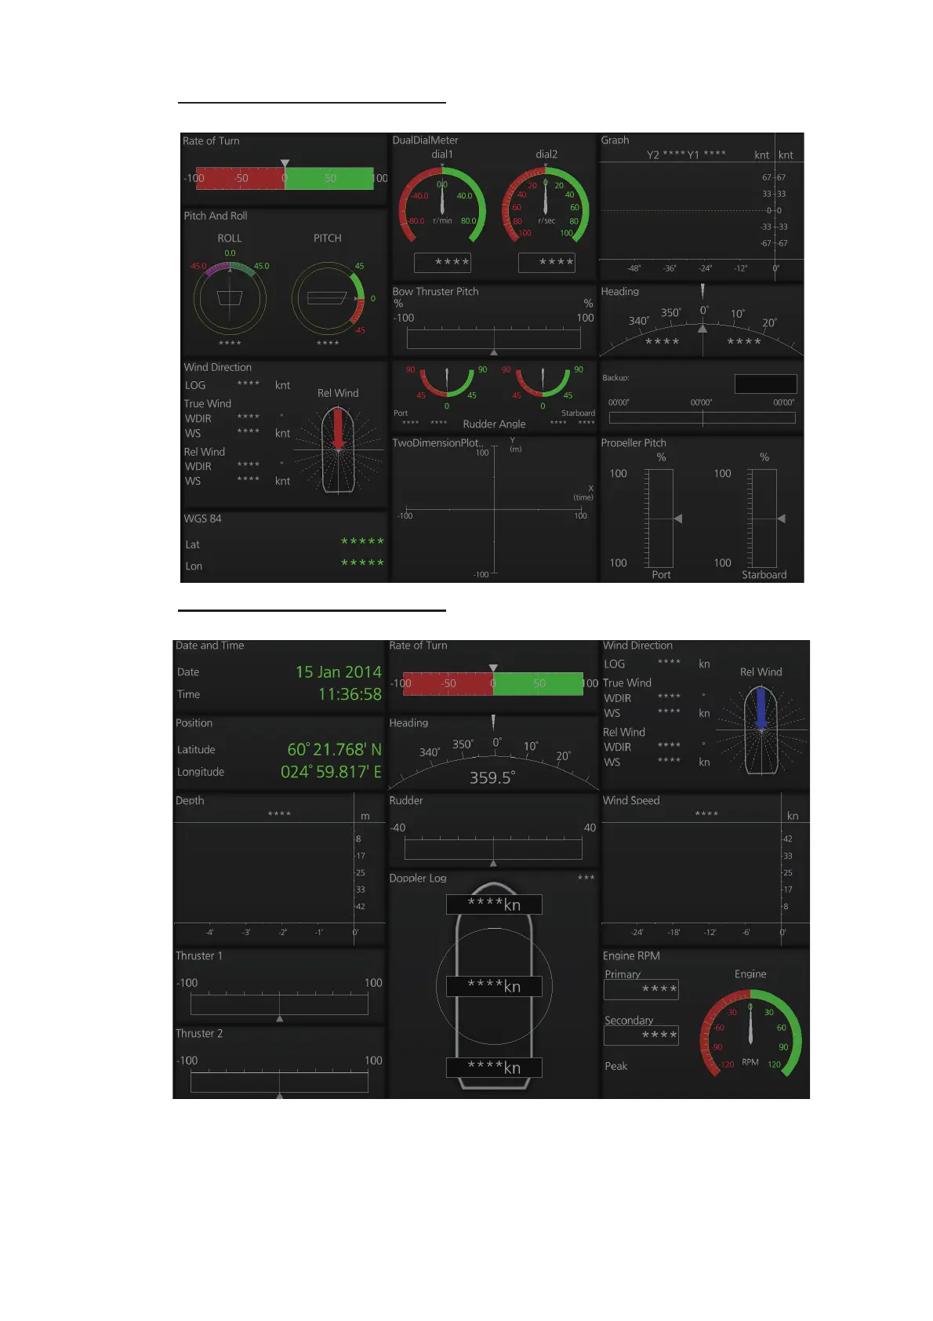Click the Thruster 1 scale bar

pos(279,1003)
